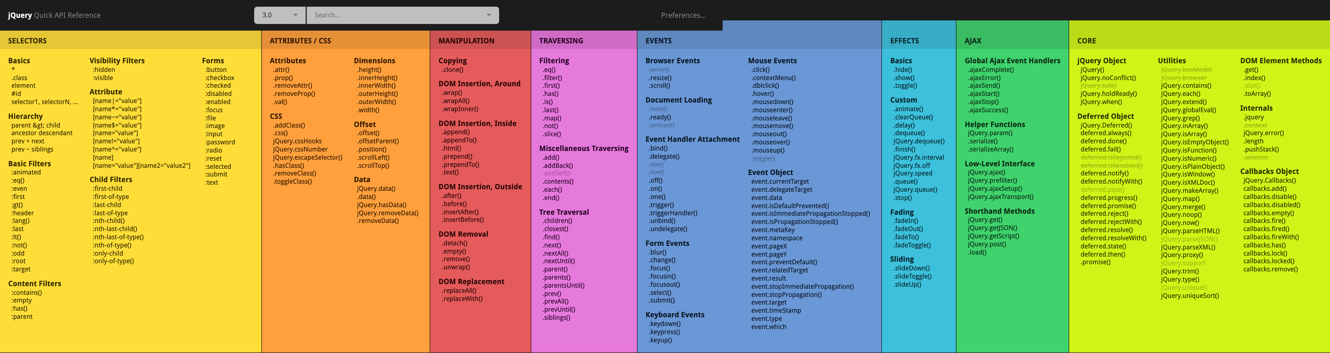Open the :hidden visibility filter entry
Viewport: 1330px width, 353px height.
(104, 70)
